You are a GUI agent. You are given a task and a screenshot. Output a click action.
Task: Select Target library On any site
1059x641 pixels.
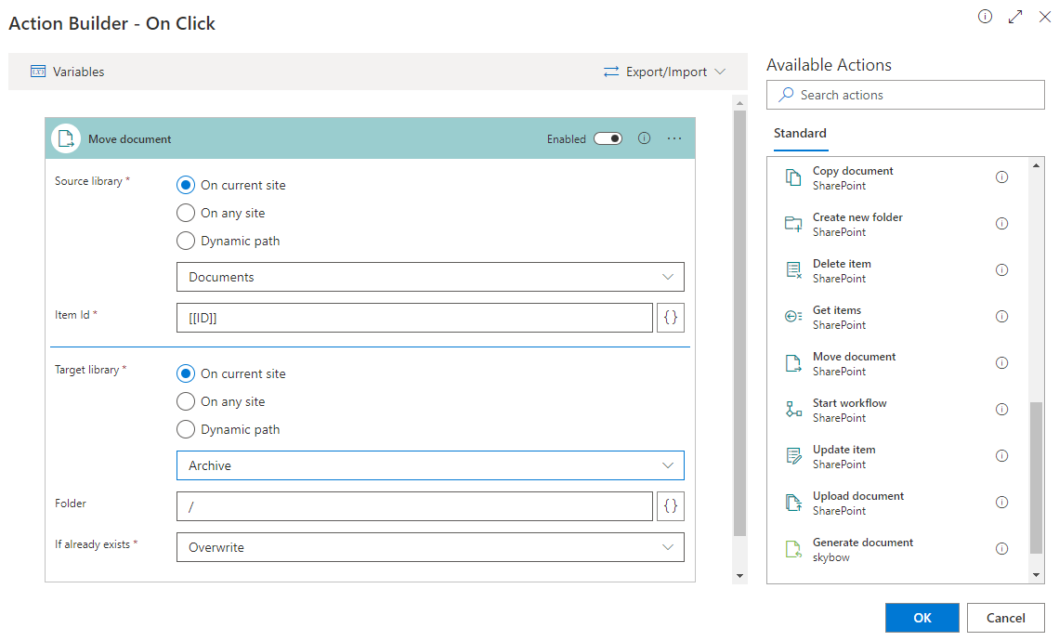[186, 401]
